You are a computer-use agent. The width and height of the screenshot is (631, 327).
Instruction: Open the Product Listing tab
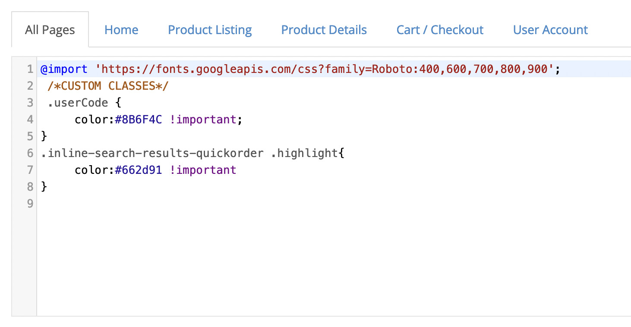coord(210,30)
